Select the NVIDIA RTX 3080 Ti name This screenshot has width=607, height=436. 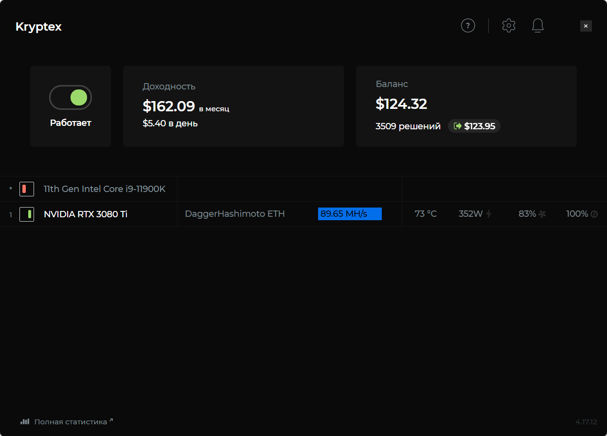(x=86, y=214)
